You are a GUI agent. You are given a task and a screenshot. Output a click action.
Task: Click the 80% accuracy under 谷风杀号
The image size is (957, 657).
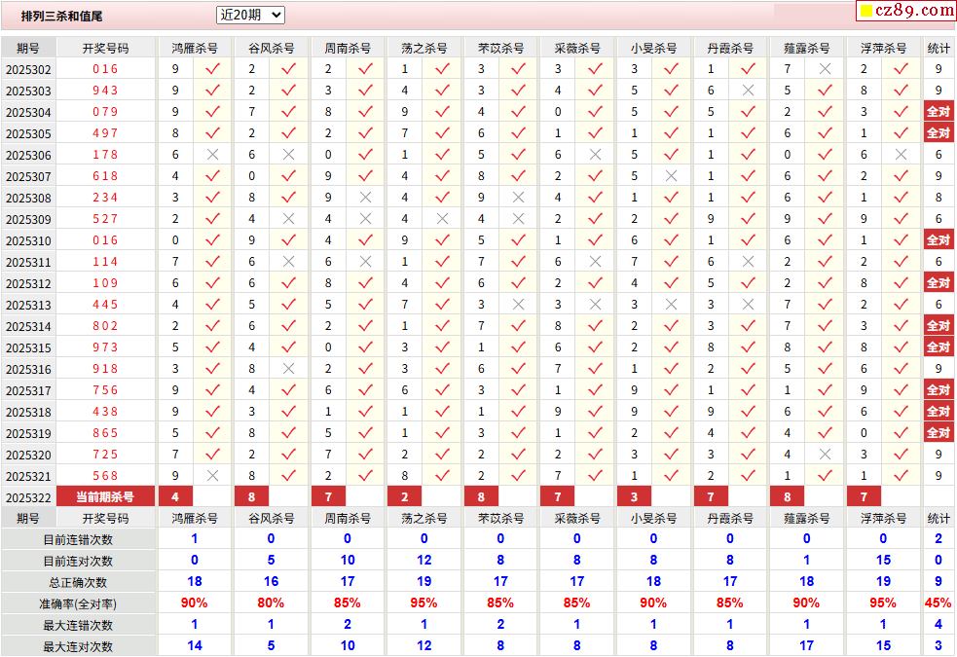(271, 602)
